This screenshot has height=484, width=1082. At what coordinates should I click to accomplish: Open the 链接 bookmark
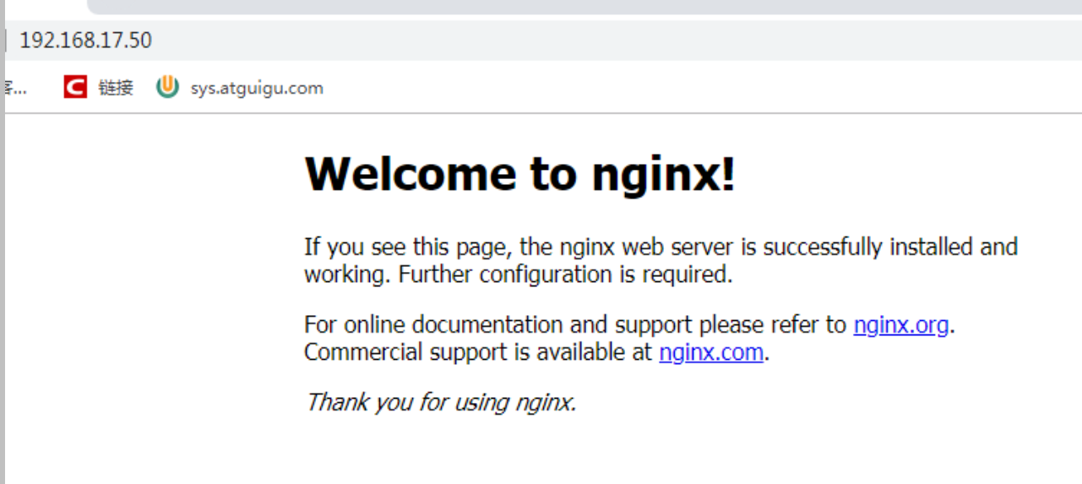99,87
